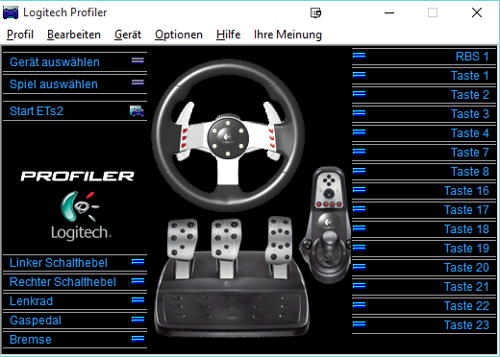Open the Profil menu
Screen dimensions: 500x357
coord(20,35)
